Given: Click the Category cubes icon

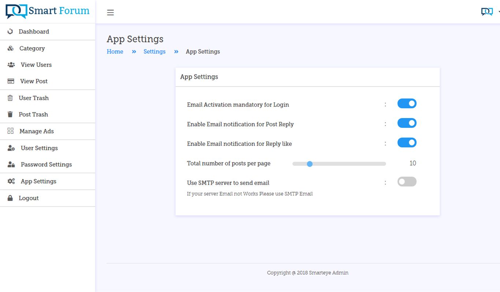Looking at the screenshot, I should [11, 48].
